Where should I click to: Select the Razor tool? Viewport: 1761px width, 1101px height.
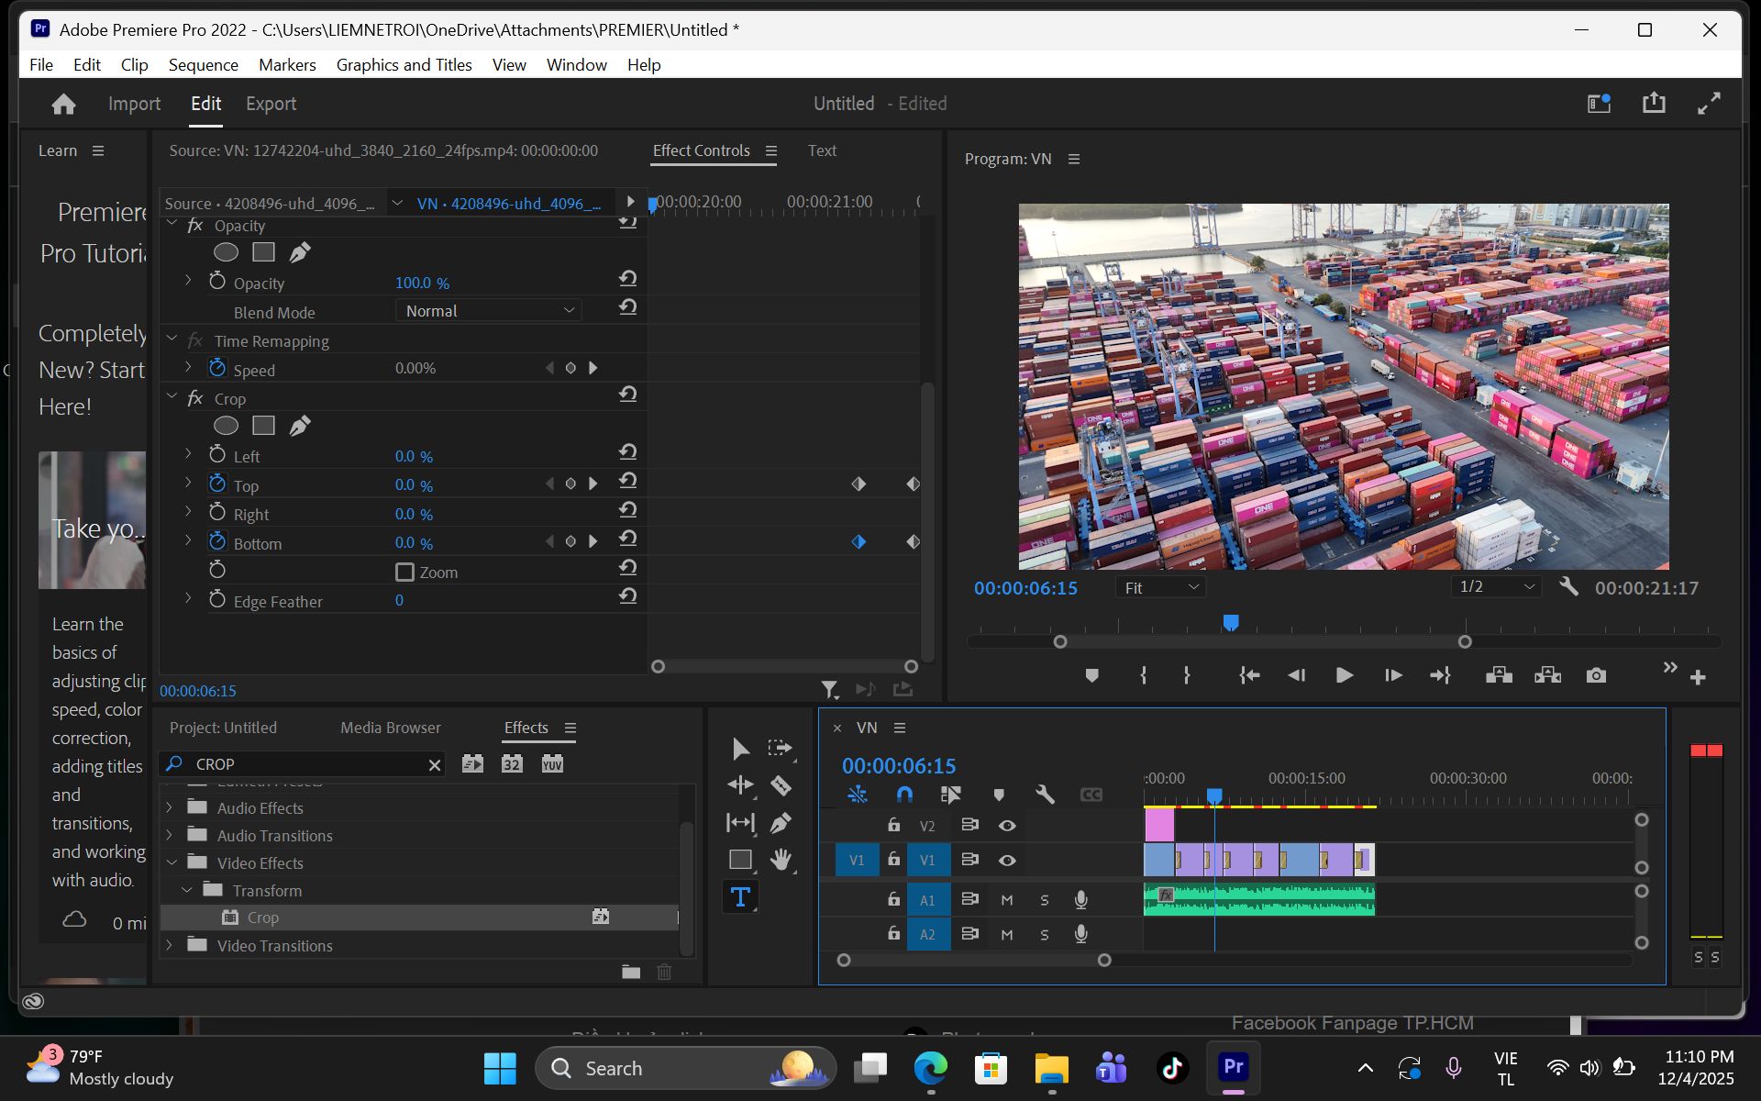pyautogui.click(x=781, y=785)
